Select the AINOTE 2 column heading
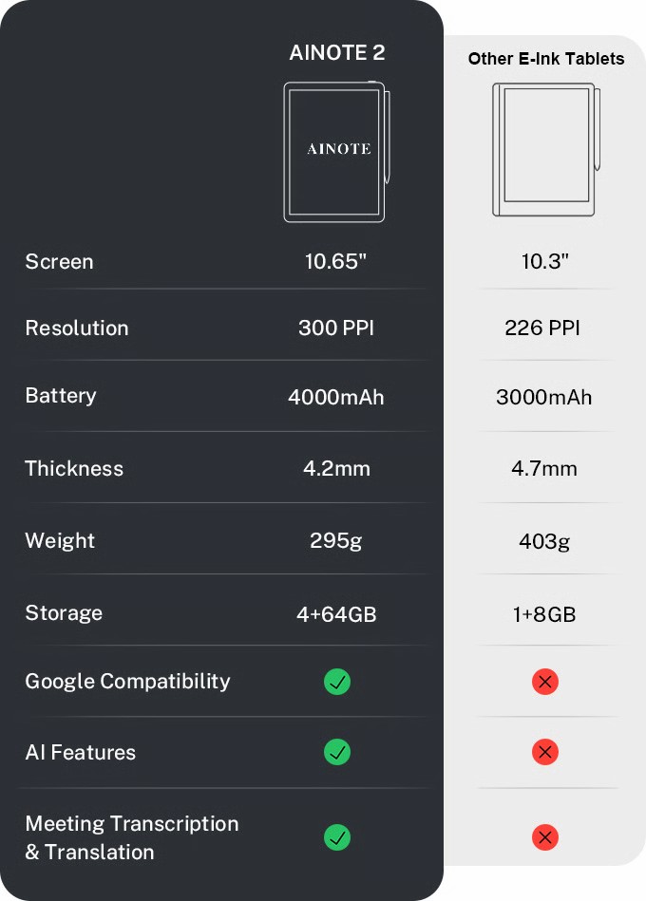 (x=336, y=53)
